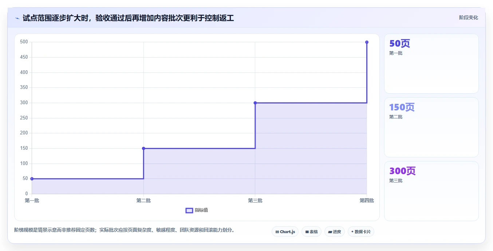Click the 450 y-axis value
The height and width of the screenshot is (251, 493).
24,57
